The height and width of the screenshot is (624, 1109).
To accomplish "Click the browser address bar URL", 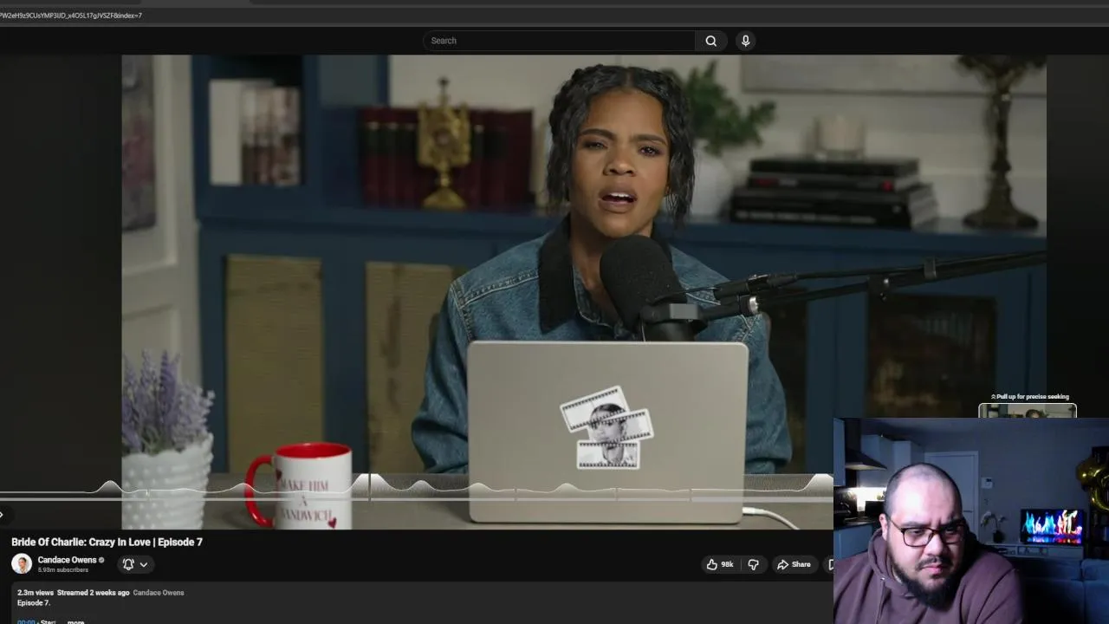I will [71, 16].
